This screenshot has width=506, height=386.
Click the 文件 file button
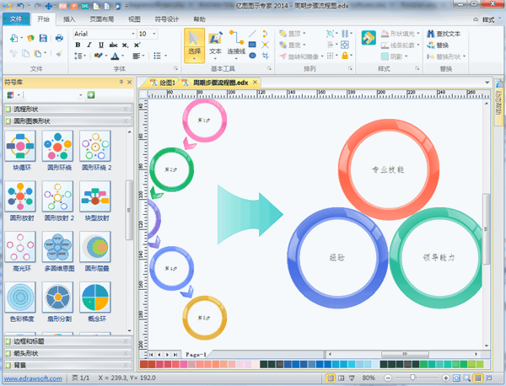[x=14, y=17]
